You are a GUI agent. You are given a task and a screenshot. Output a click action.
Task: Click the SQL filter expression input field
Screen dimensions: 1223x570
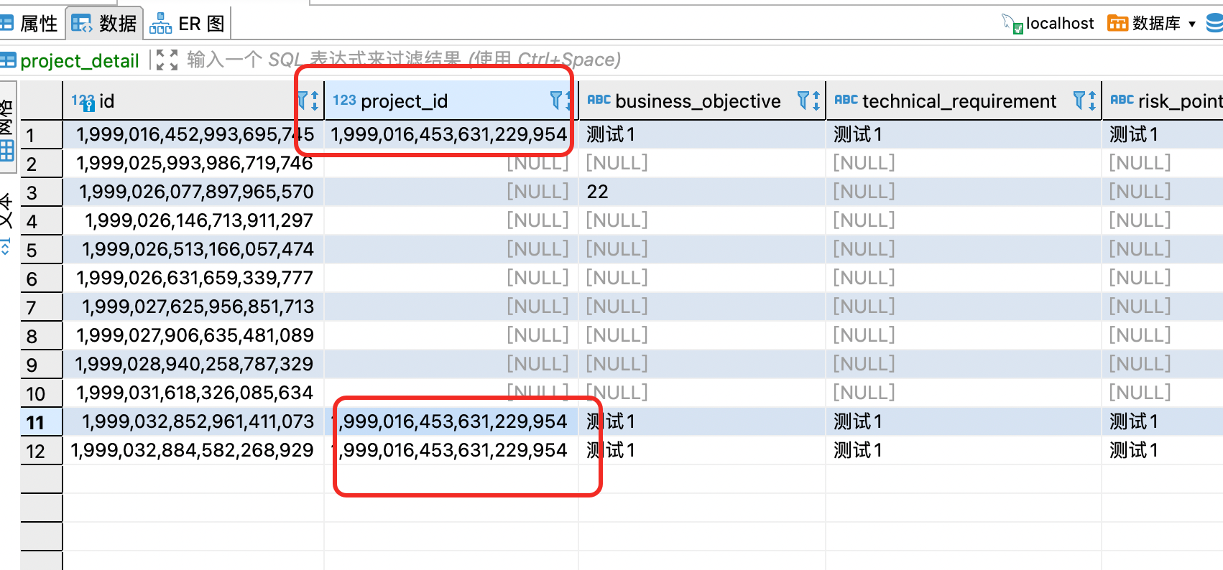click(402, 60)
